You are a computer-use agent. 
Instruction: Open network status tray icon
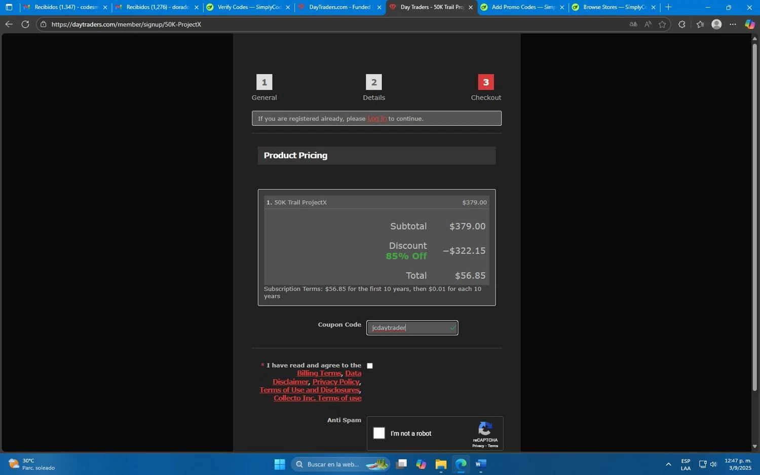coord(703,464)
